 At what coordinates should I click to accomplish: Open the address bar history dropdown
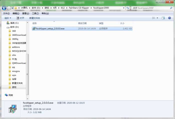click(x=124, y=8)
